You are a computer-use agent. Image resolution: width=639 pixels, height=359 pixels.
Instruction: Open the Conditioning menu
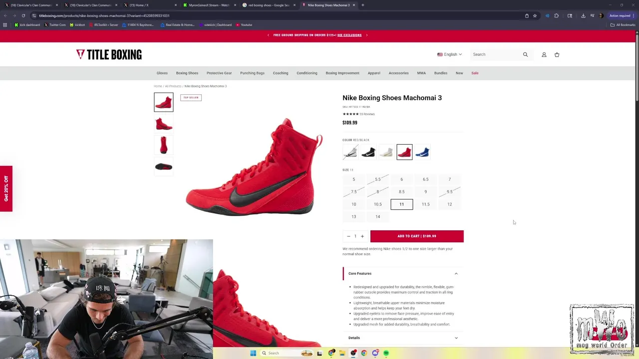pyautogui.click(x=307, y=73)
